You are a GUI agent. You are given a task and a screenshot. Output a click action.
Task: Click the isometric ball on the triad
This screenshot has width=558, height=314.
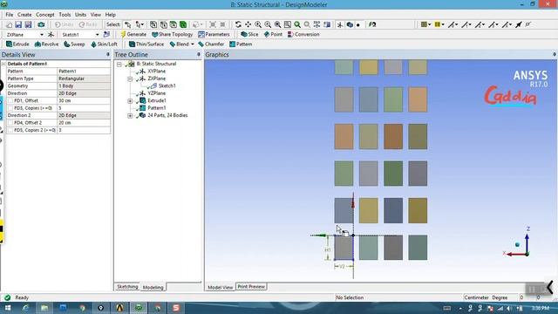[x=517, y=244]
